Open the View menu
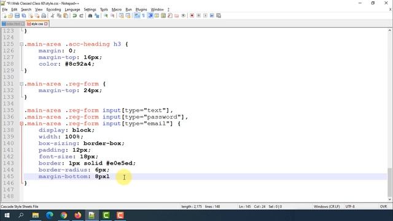 pyautogui.click(x=39, y=10)
